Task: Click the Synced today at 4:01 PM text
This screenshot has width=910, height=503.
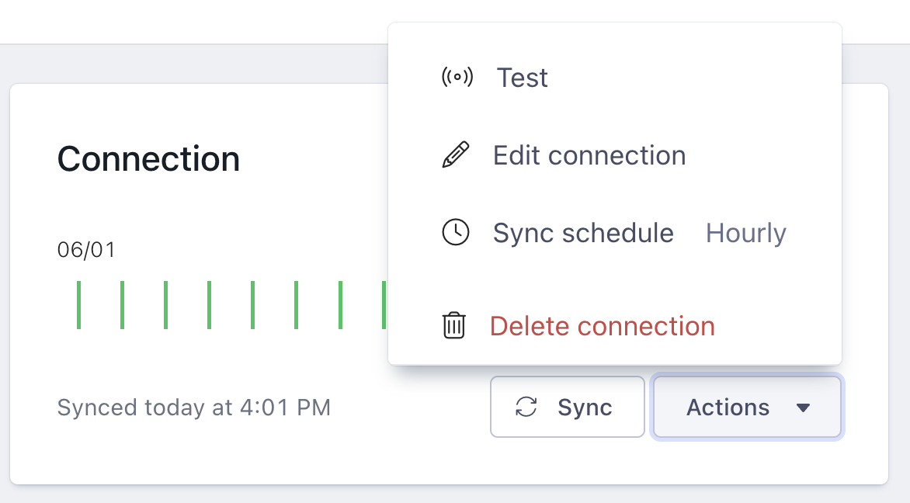Action: pos(194,408)
